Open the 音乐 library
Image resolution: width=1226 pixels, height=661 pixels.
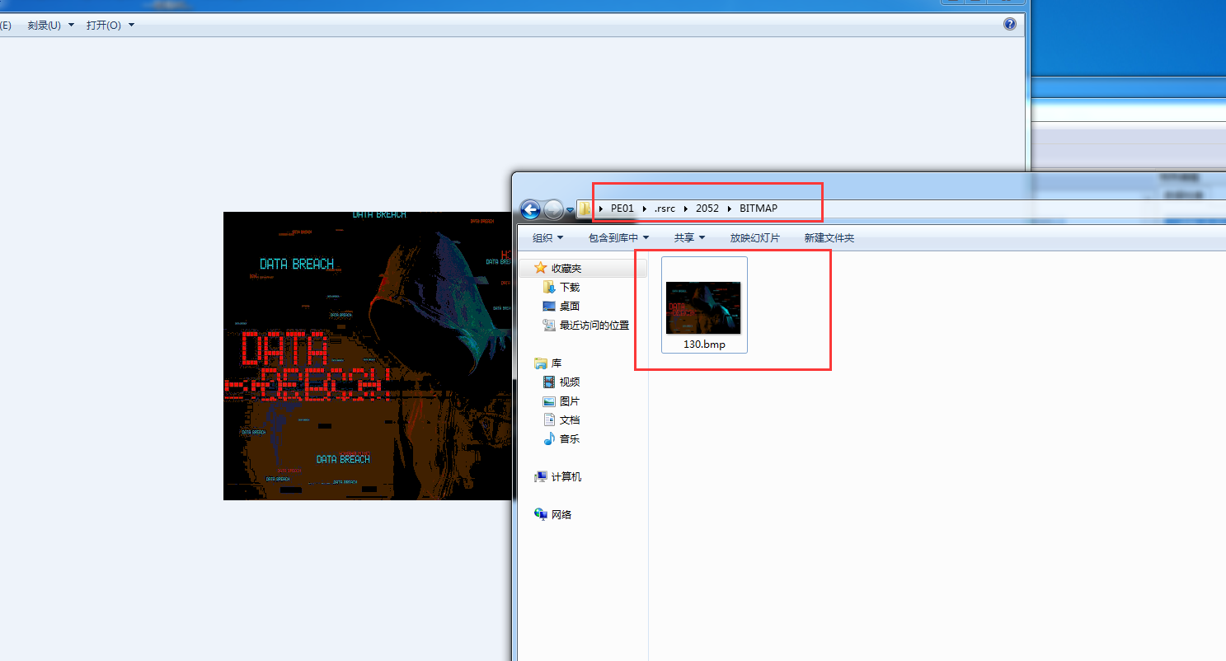click(569, 438)
